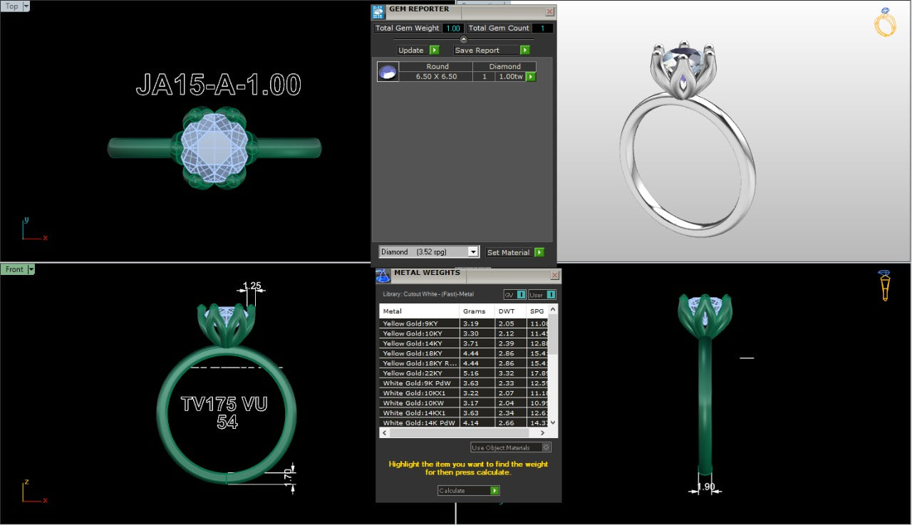Close the Metal Weights panel

(555, 276)
